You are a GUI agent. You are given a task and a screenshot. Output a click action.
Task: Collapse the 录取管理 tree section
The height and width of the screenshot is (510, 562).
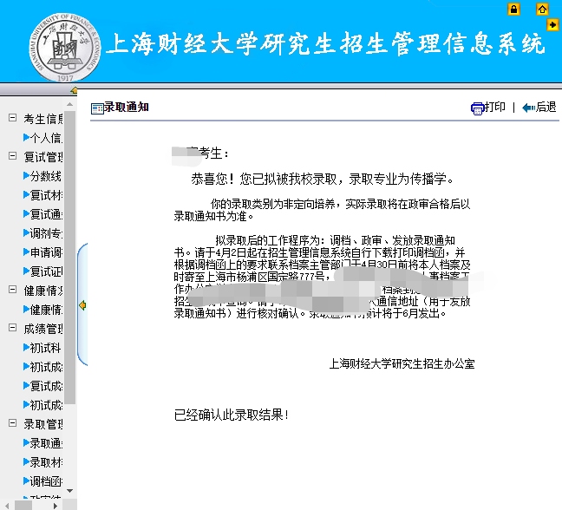[x=12, y=424]
